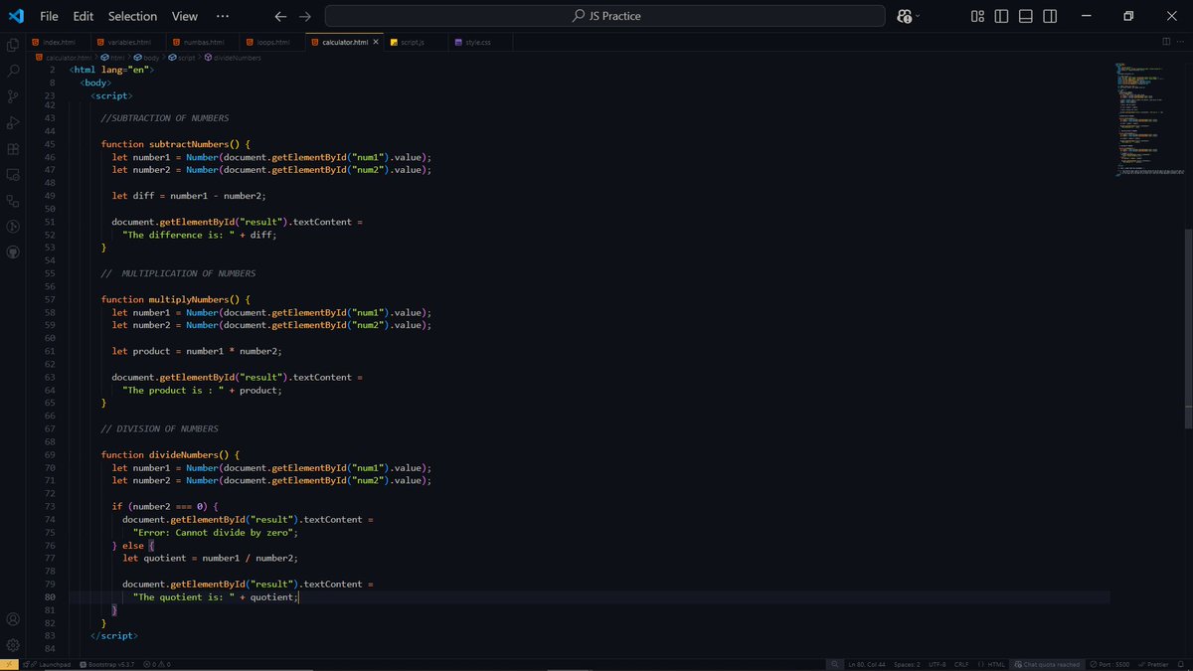Open the Settings gear icon
Viewport: 1193px width, 671px height.
pos(13,644)
